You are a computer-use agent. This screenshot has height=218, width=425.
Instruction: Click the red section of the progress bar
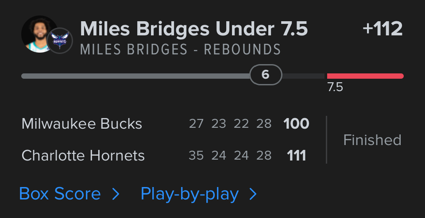[365, 76]
